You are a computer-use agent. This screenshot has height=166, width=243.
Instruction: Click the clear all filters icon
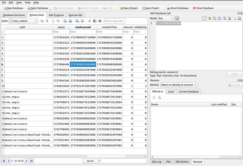click(53, 21)
